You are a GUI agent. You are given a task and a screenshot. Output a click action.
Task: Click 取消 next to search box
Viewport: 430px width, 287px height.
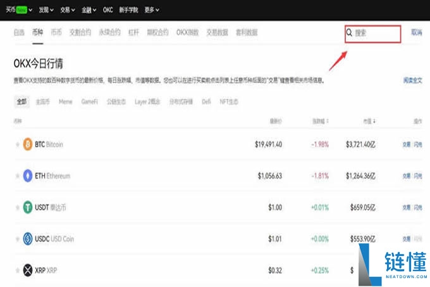tap(417, 32)
